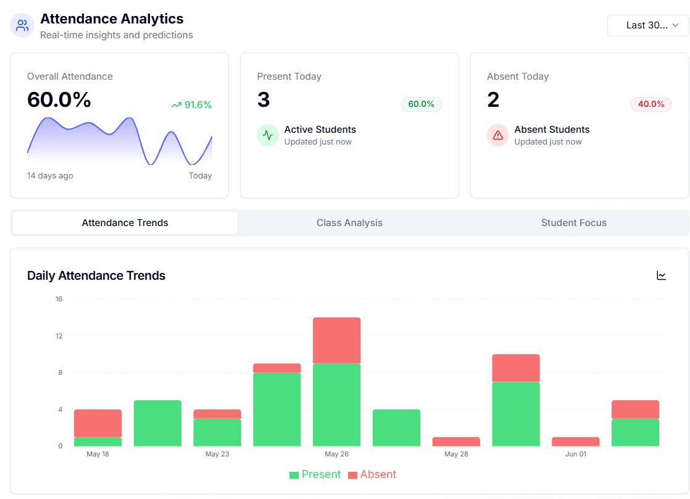Click the 40.0% badge on Absent Today card
690x499 pixels.
[x=651, y=104]
